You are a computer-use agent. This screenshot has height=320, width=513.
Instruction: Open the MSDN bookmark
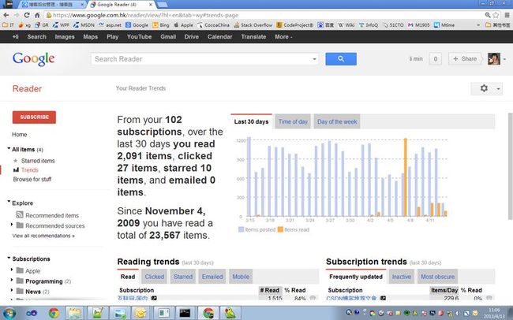click(x=84, y=25)
